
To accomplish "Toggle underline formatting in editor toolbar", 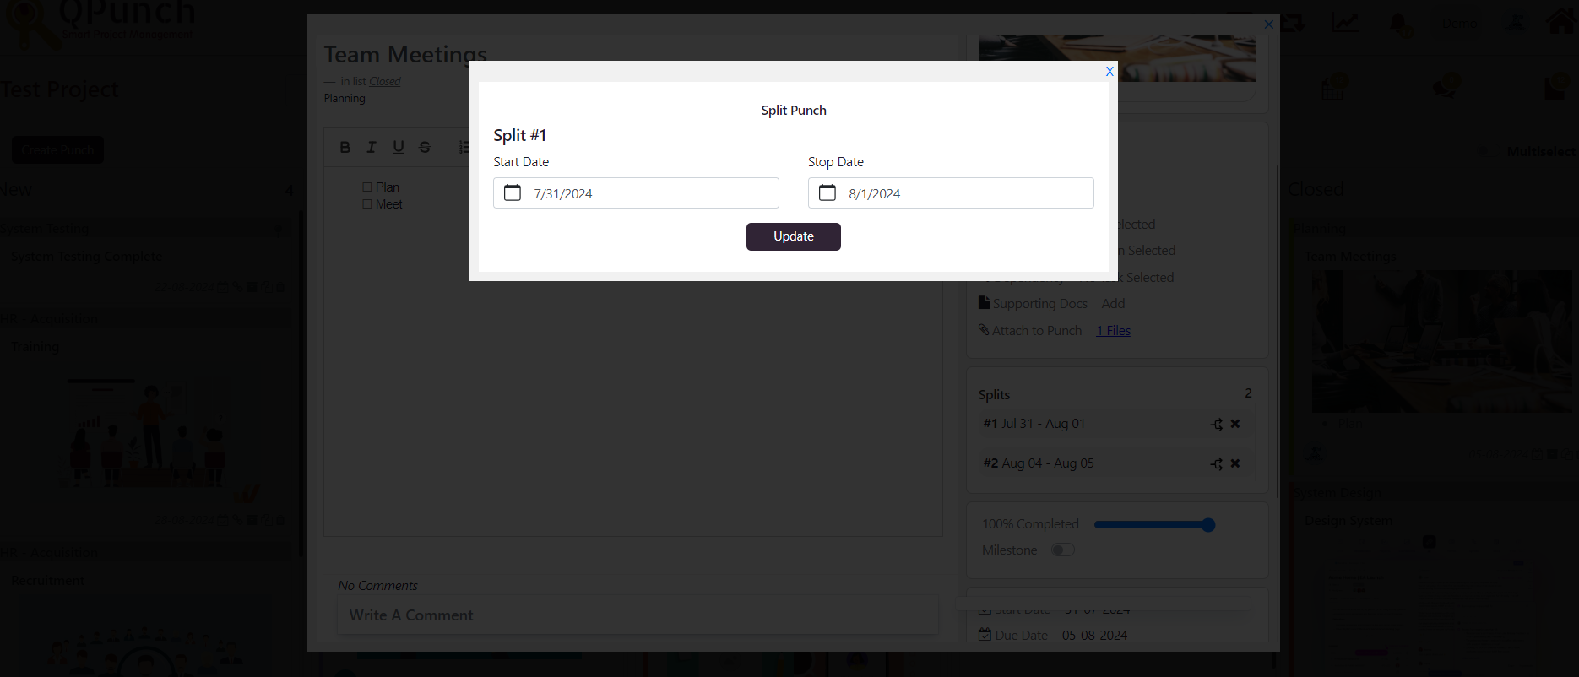I will tap(398, 147).
